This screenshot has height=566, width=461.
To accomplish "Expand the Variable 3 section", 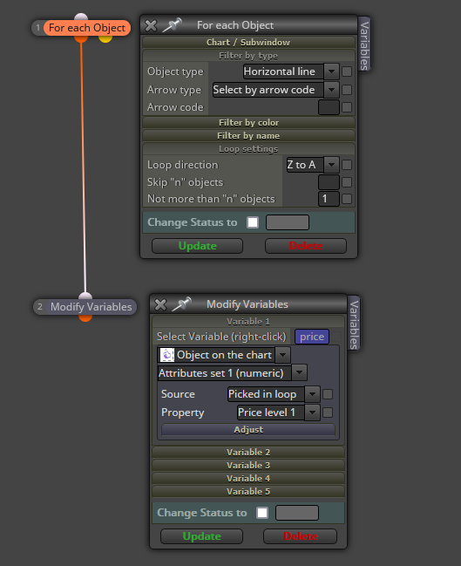I will click(248, 466).
